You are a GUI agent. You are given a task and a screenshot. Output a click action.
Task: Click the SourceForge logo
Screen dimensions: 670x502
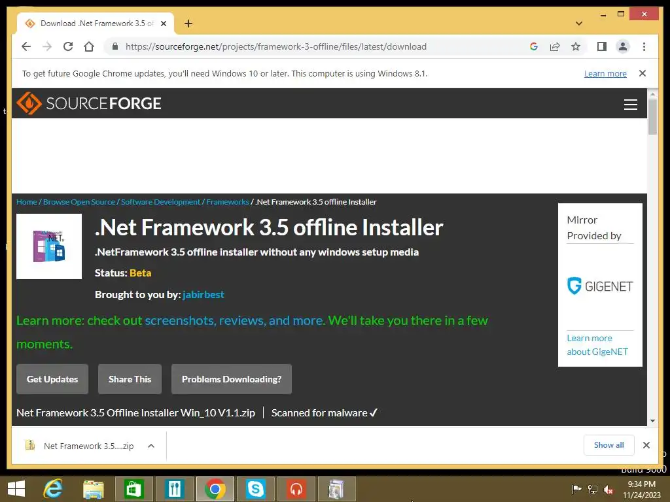[89, 103]
